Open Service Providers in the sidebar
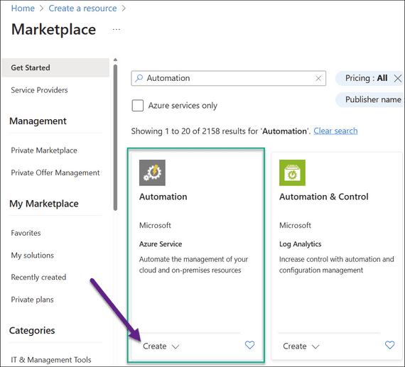This screenshot has height=367, width=405. [39, 90]
